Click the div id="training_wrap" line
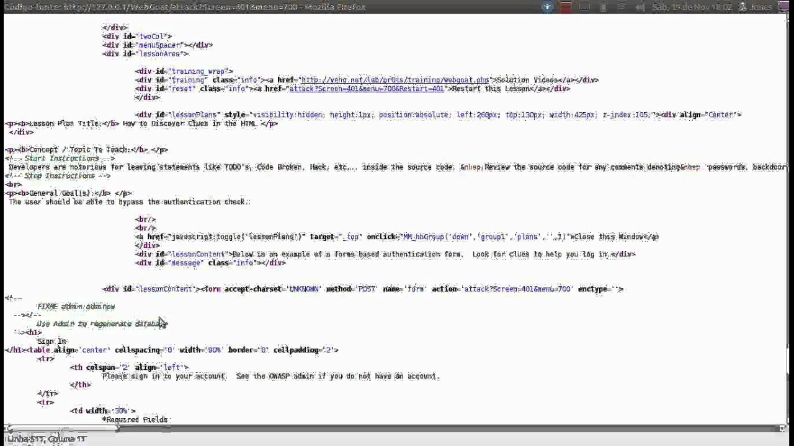Viewport: 794px width, 446px height. (184, 71)
